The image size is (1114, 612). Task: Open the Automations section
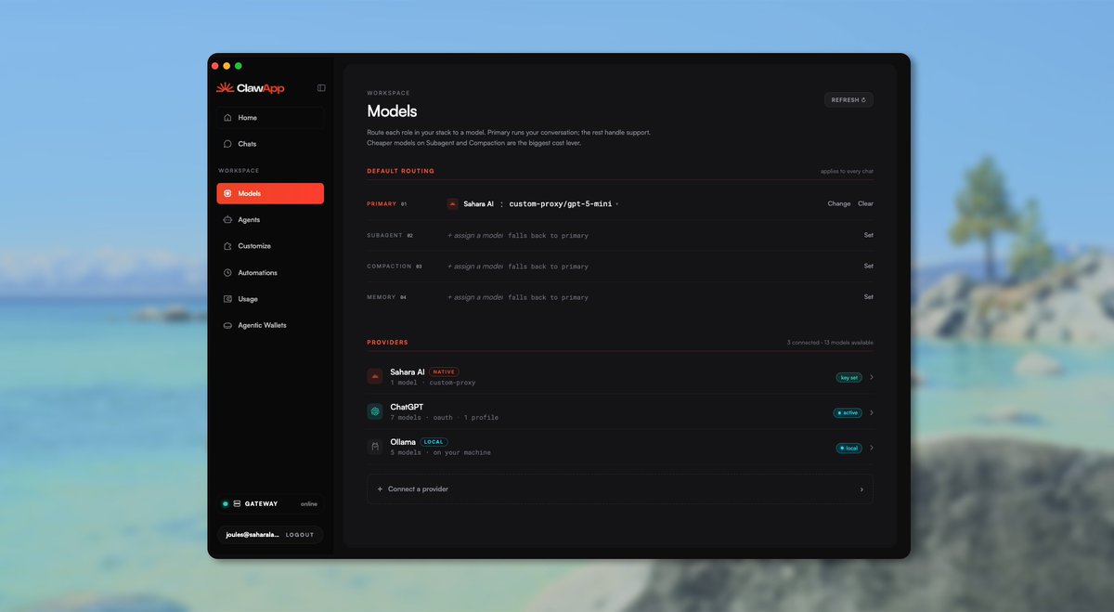click(x=270, y=273)
